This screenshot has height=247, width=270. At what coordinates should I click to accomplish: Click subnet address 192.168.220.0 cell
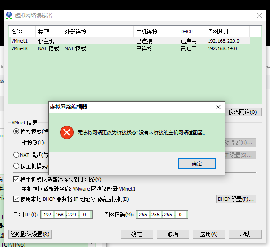click(224, 41)
